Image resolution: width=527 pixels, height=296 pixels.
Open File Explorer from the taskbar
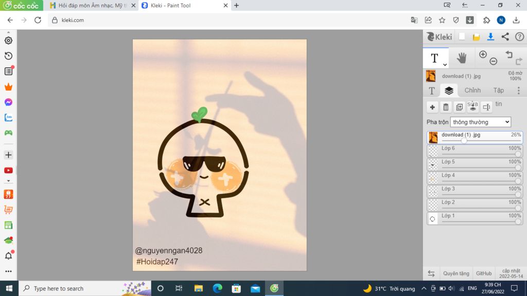click(199, 288)
